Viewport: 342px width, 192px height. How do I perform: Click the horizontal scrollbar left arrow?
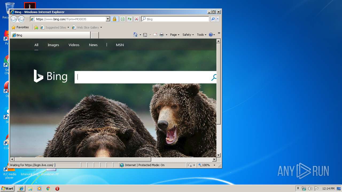point(12,159)
